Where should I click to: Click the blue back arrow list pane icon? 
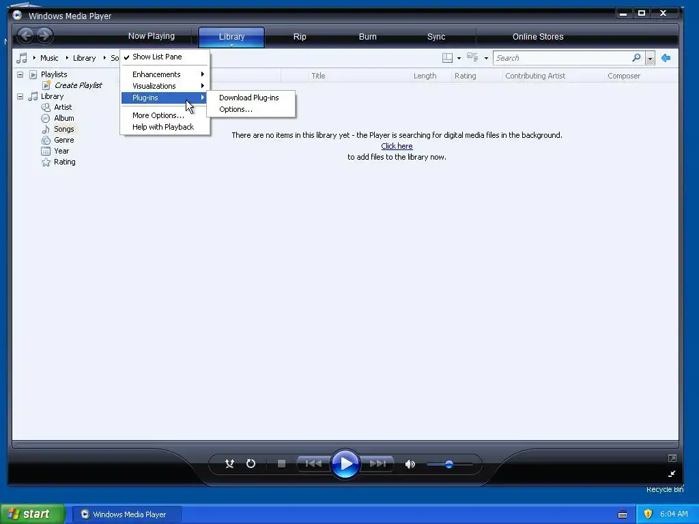pos(666,58)
